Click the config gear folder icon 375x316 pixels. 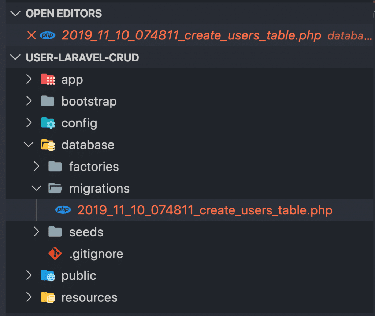(x=48, y=123)
